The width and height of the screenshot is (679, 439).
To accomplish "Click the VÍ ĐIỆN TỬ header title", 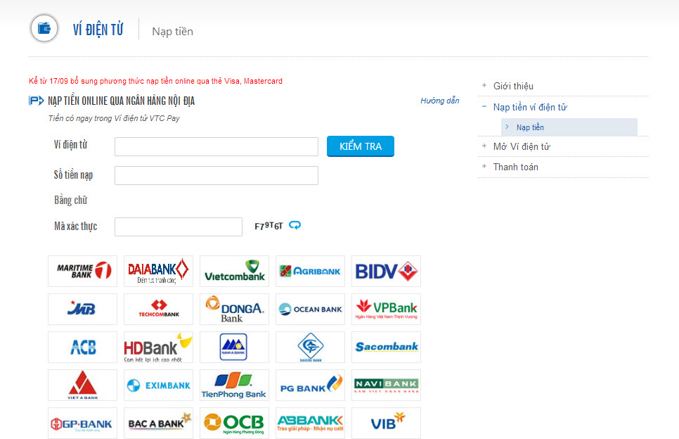I will coord(98,30).
